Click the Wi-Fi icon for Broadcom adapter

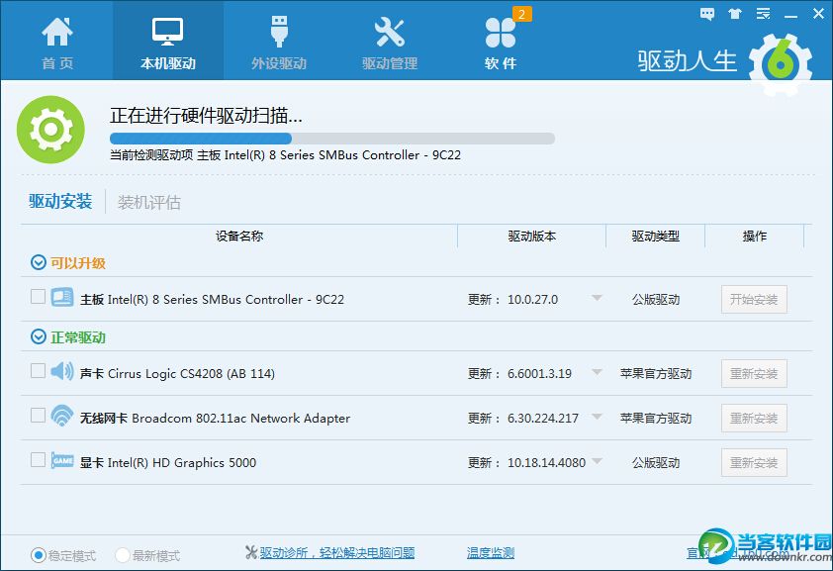[62, 416]
